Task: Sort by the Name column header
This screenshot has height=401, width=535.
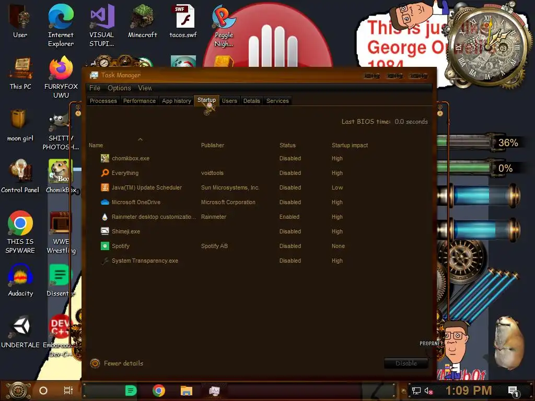Action: (x=96, y=145)
